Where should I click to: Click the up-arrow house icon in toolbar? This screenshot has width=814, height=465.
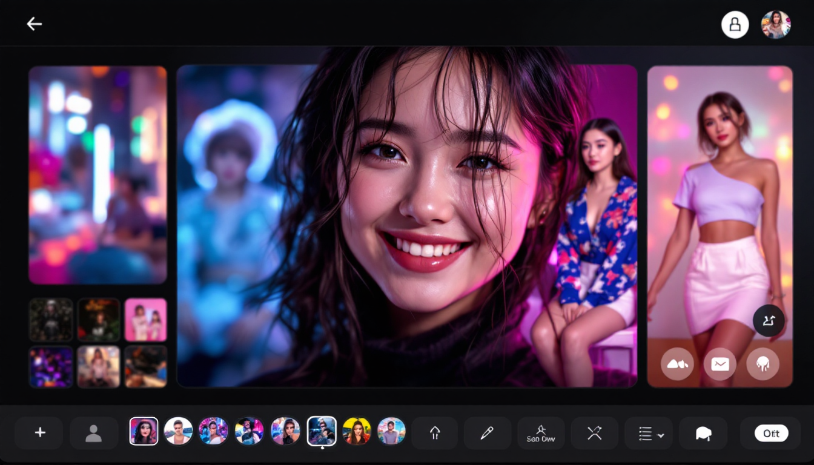tap(434, 433)
